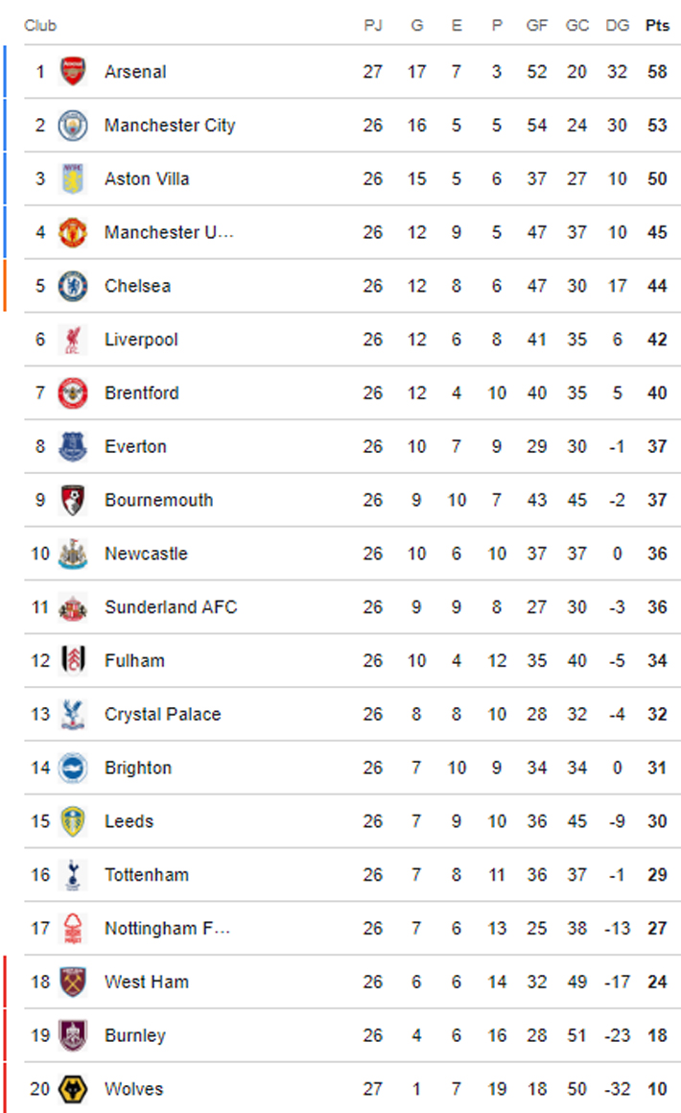This screenshot has height=1113, width=681.
Task: Select the Aston Villa badge
Action: pyautogui.click(x=73, y=178)
